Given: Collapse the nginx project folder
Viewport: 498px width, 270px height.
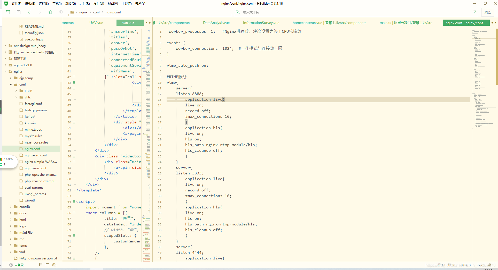Looking at the screenshot, I should [x=5, y=71].
